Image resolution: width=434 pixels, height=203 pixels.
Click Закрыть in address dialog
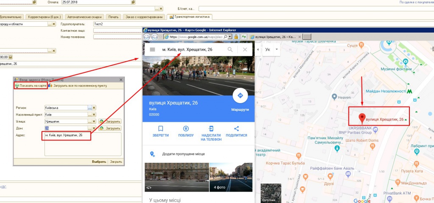(116, 162)
